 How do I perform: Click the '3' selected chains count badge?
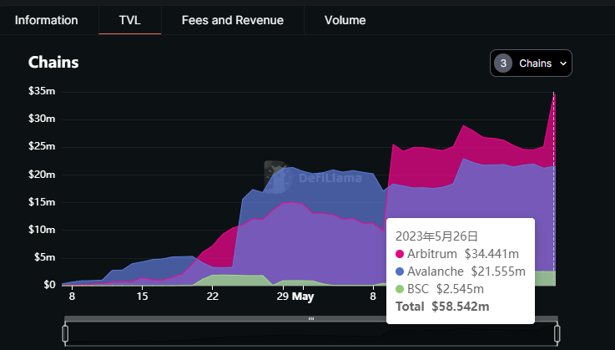503,63
